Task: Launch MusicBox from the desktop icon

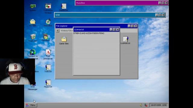Action: pyautogui.click(x=48, y=23)
